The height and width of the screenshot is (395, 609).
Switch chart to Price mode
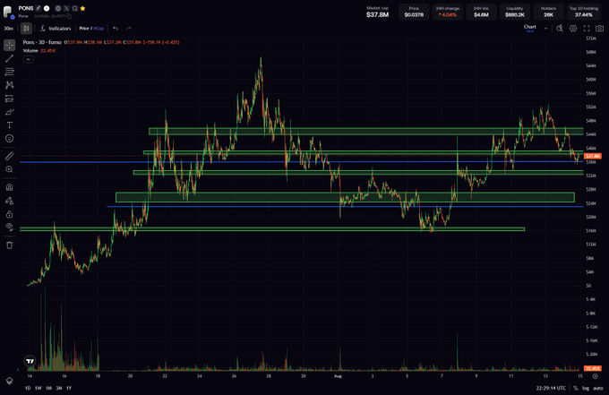click(84, 29)
